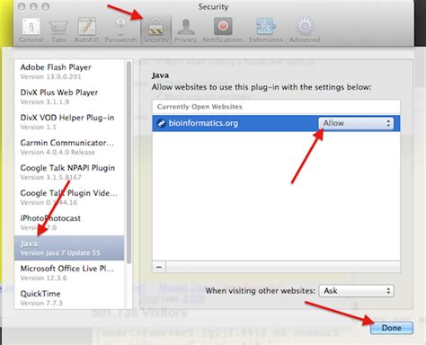The height and width of the screenshot is (345, 426).
Task: Click the red close window button
Action: tap(22, 6)
